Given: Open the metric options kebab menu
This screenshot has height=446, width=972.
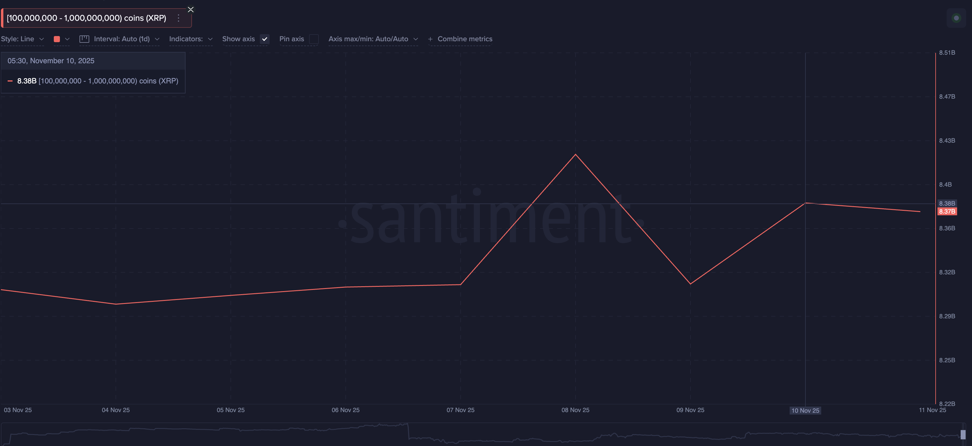Looking at the screenshot, I should (x=178, y=18).
